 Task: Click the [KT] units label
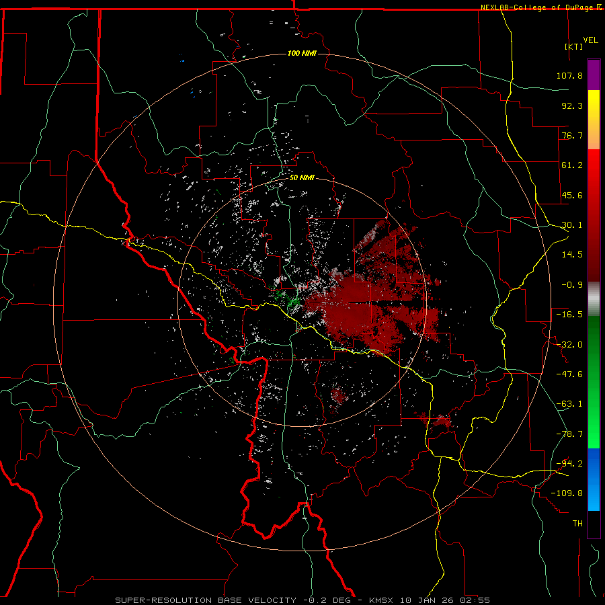[574, 46]
